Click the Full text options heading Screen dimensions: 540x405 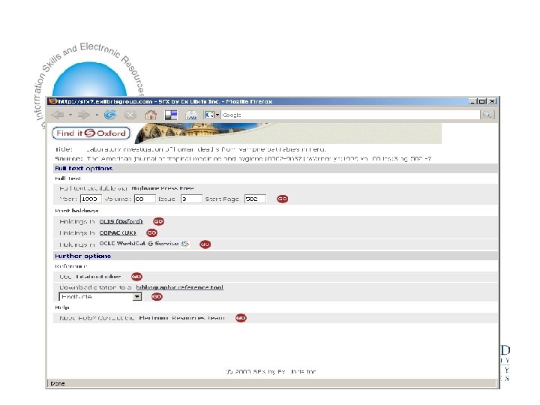tap(84, 169)
